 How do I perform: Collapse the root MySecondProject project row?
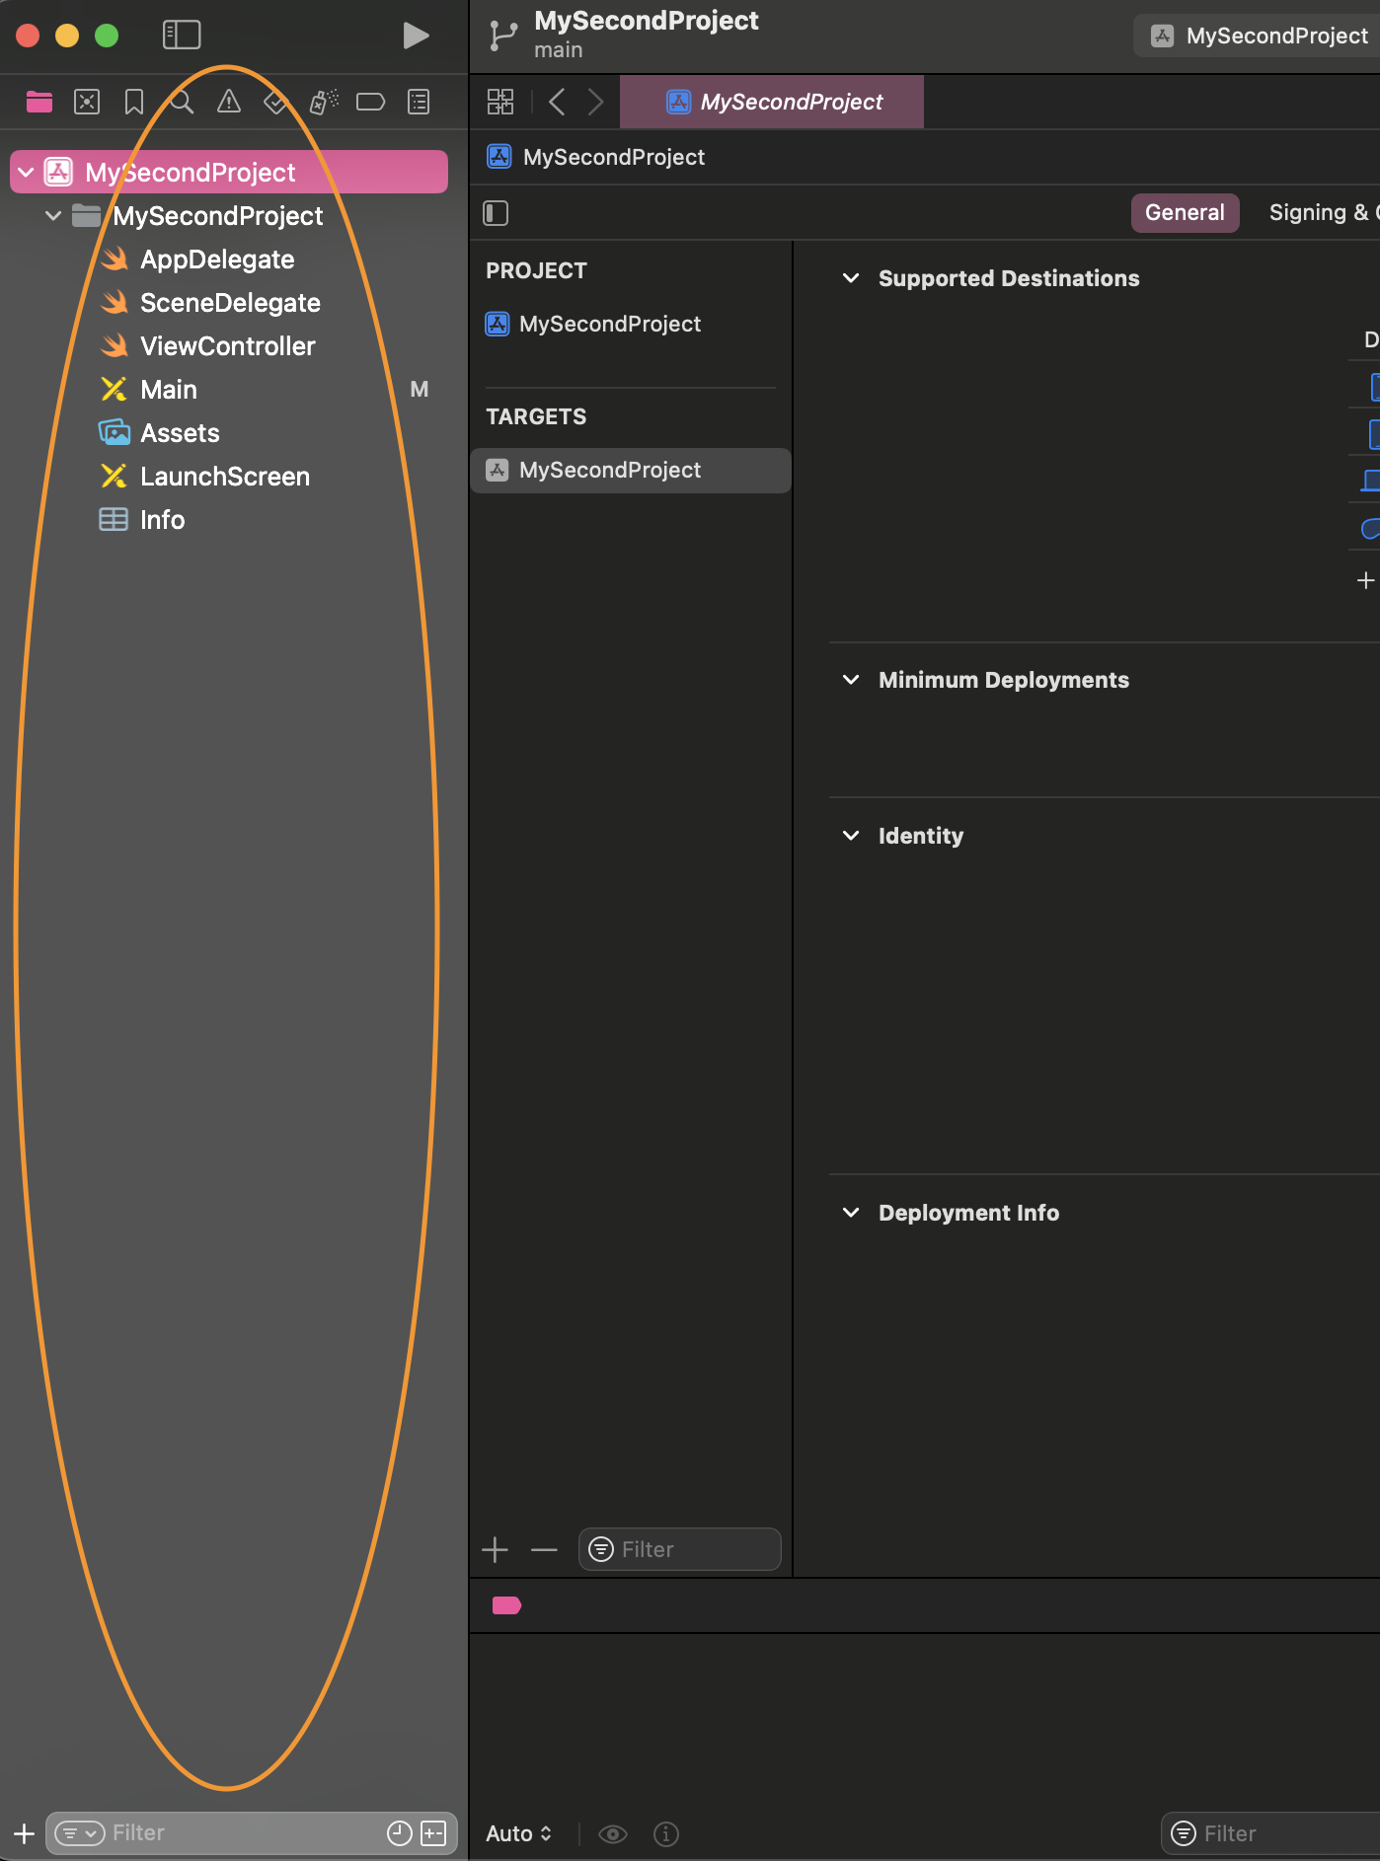27,173
